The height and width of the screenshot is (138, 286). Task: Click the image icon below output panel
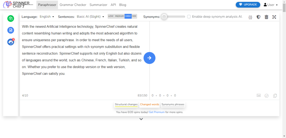pyautogui.click(x=259, y=95)
